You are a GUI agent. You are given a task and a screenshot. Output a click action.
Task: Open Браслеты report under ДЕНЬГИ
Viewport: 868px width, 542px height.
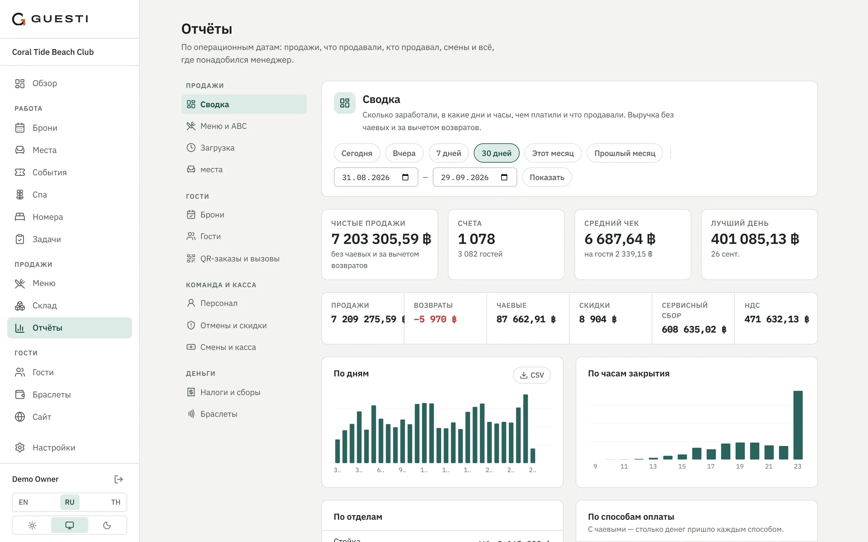[x=244, y=414]
